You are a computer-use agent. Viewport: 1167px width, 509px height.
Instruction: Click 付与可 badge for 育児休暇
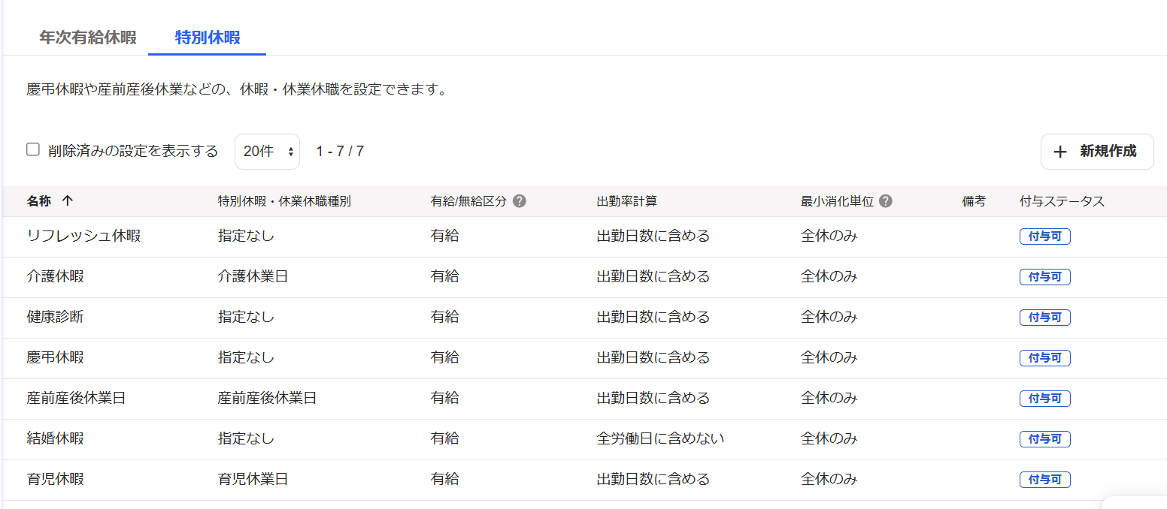coord(1045,480)
